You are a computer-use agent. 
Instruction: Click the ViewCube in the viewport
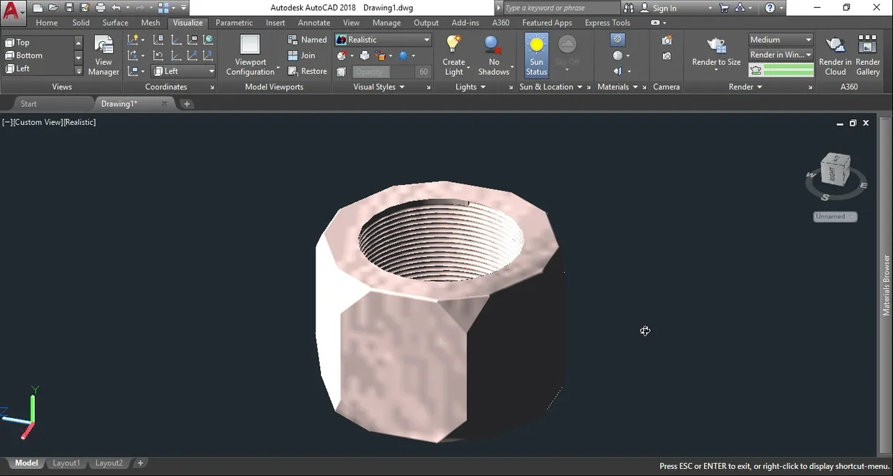click(835, 170)
